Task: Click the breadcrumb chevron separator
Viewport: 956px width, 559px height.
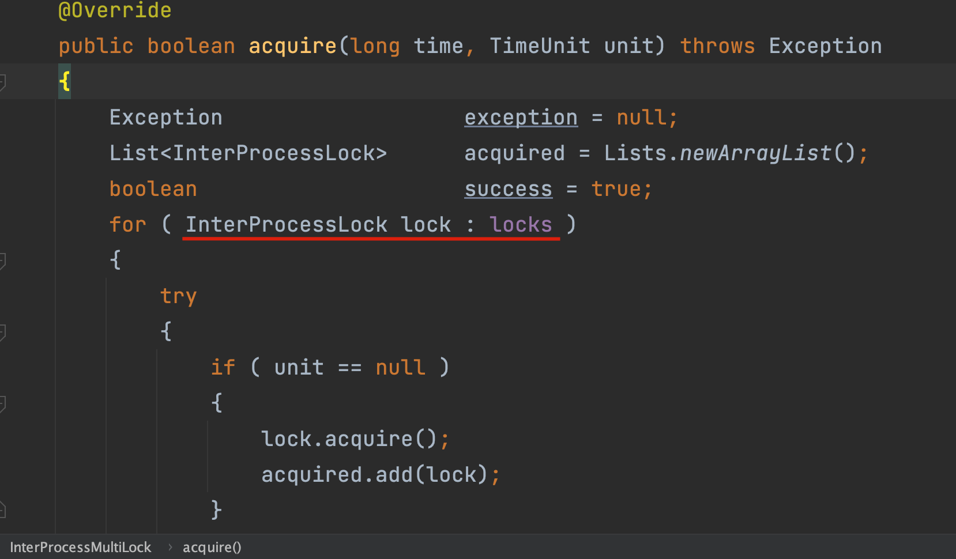Action: point(170,547)
